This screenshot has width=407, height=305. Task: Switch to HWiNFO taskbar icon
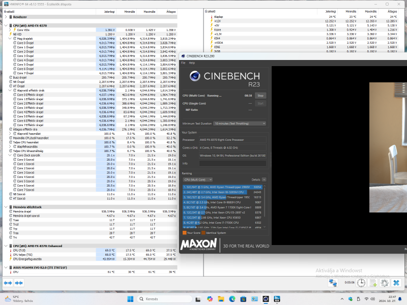277,299
